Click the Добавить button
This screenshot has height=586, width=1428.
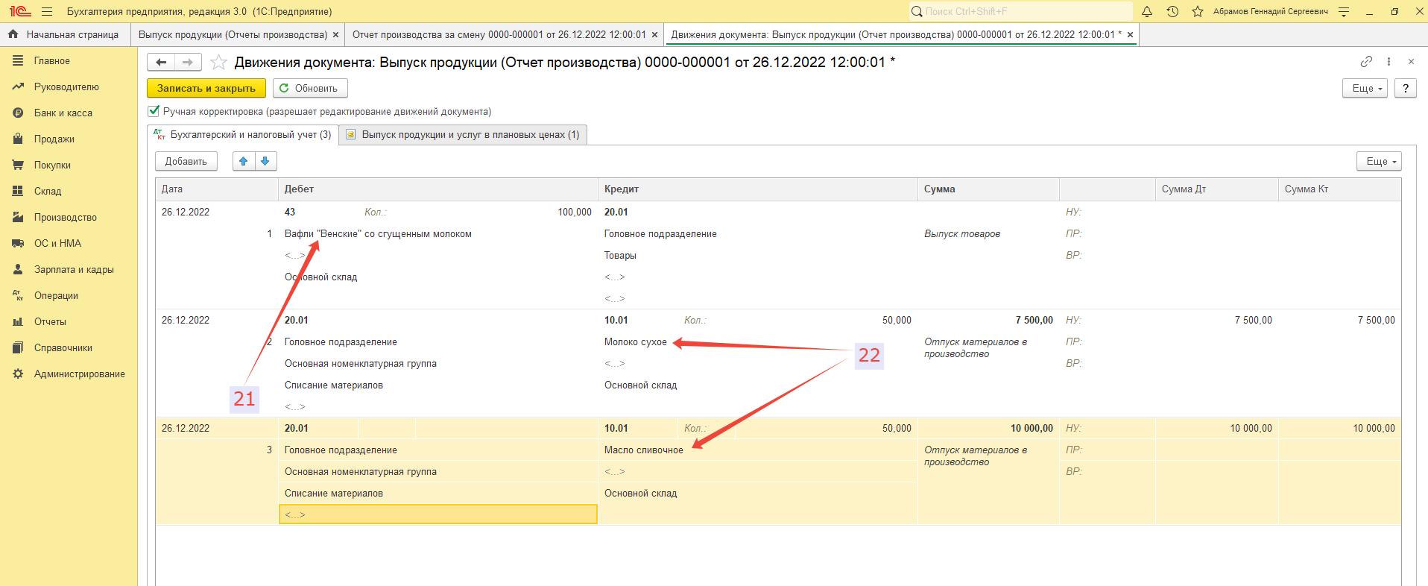coord(186,161)
